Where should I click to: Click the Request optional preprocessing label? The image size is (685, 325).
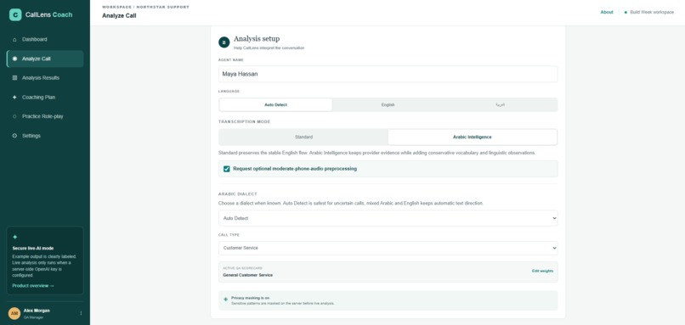click(x=295, y=169)
